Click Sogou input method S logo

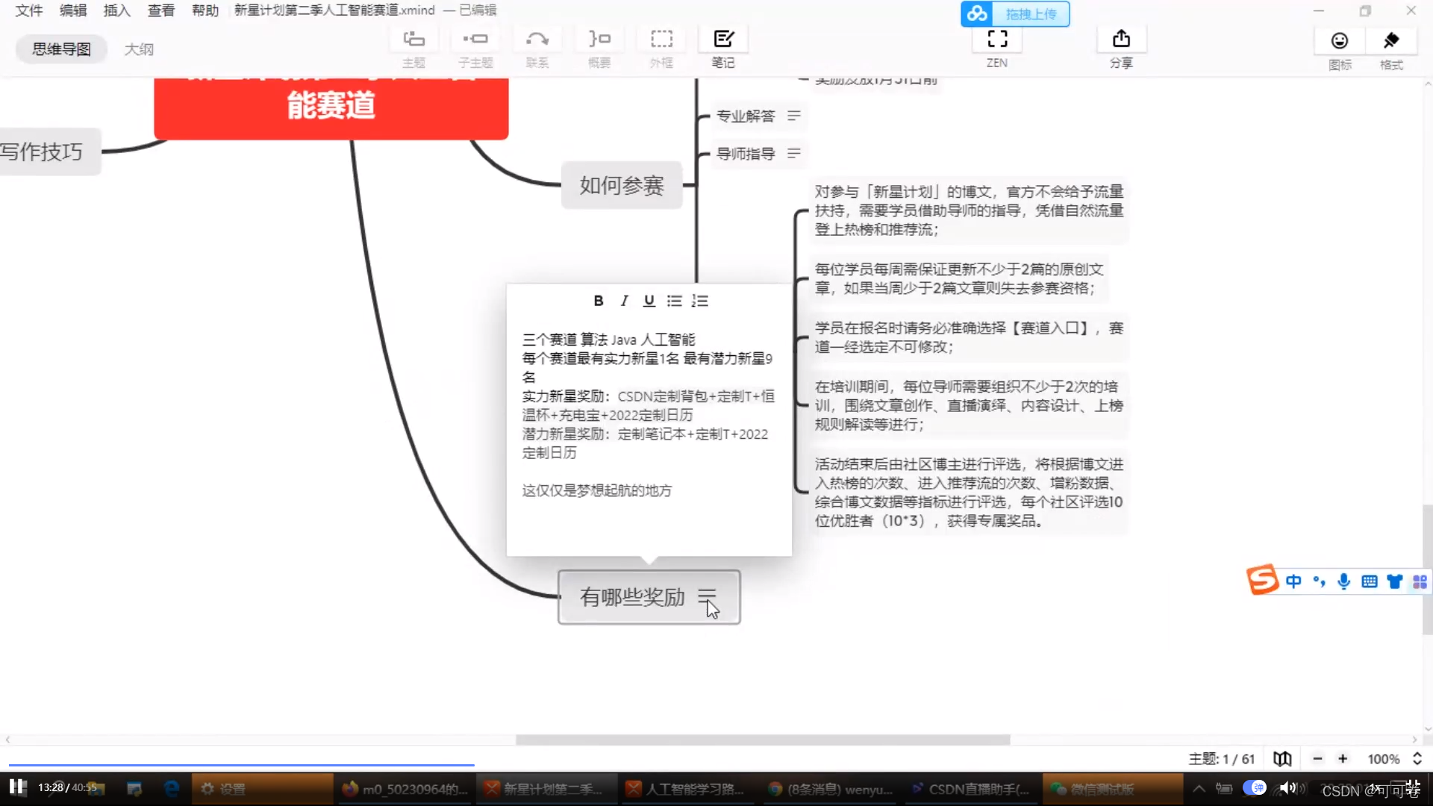1263,581
